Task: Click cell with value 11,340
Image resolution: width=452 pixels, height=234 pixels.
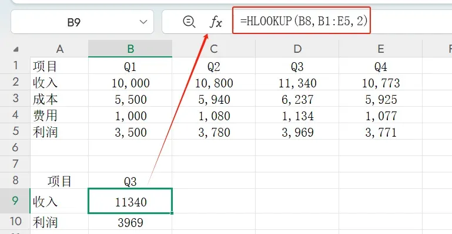Action: [297, 82]
